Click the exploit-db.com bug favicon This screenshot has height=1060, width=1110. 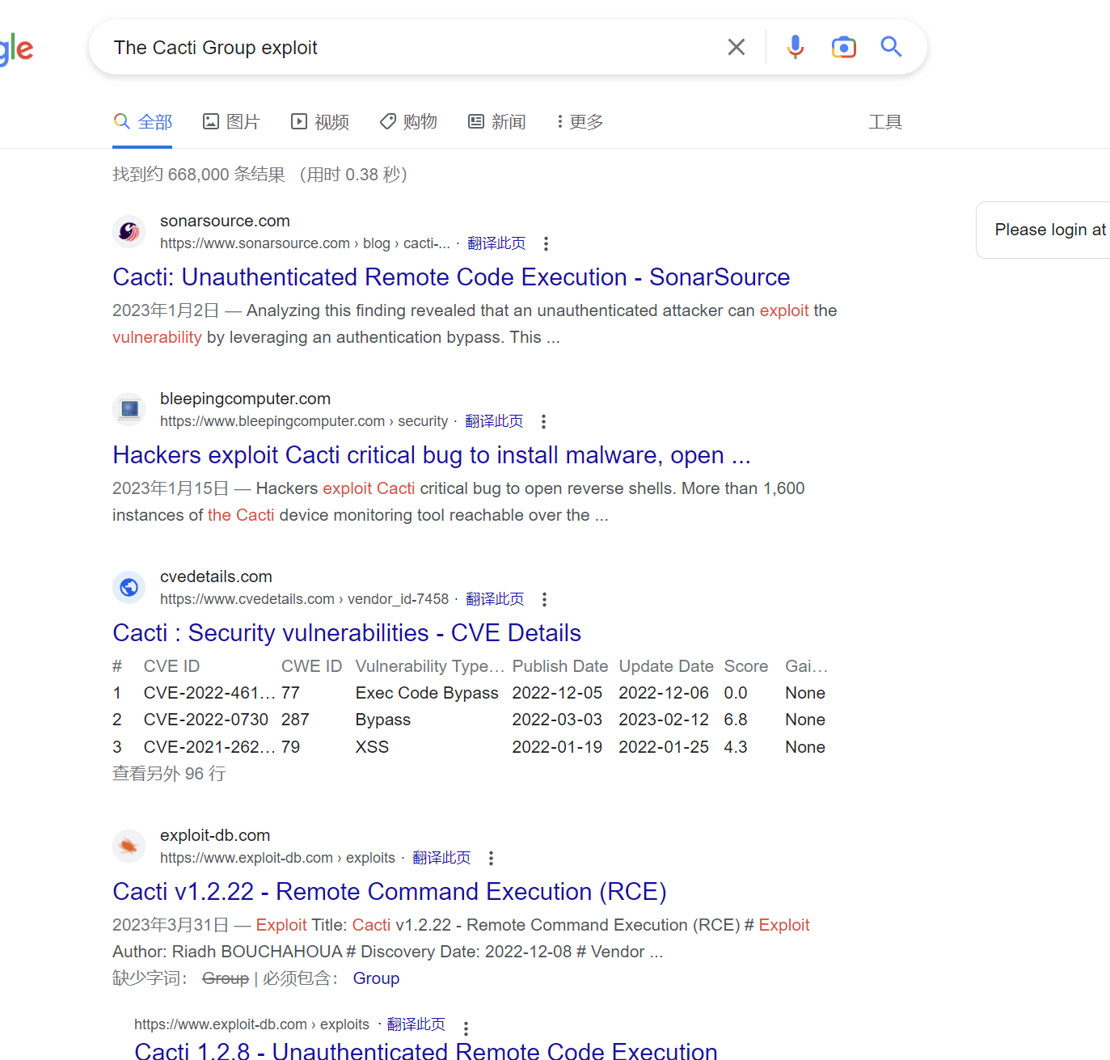point(129,847)
